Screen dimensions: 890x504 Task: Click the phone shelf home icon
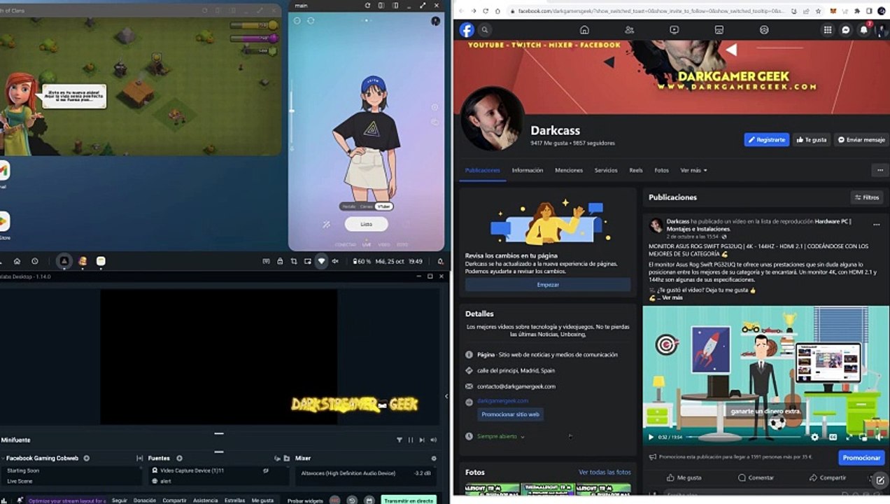pyautogui.click(x=17, y=261)
